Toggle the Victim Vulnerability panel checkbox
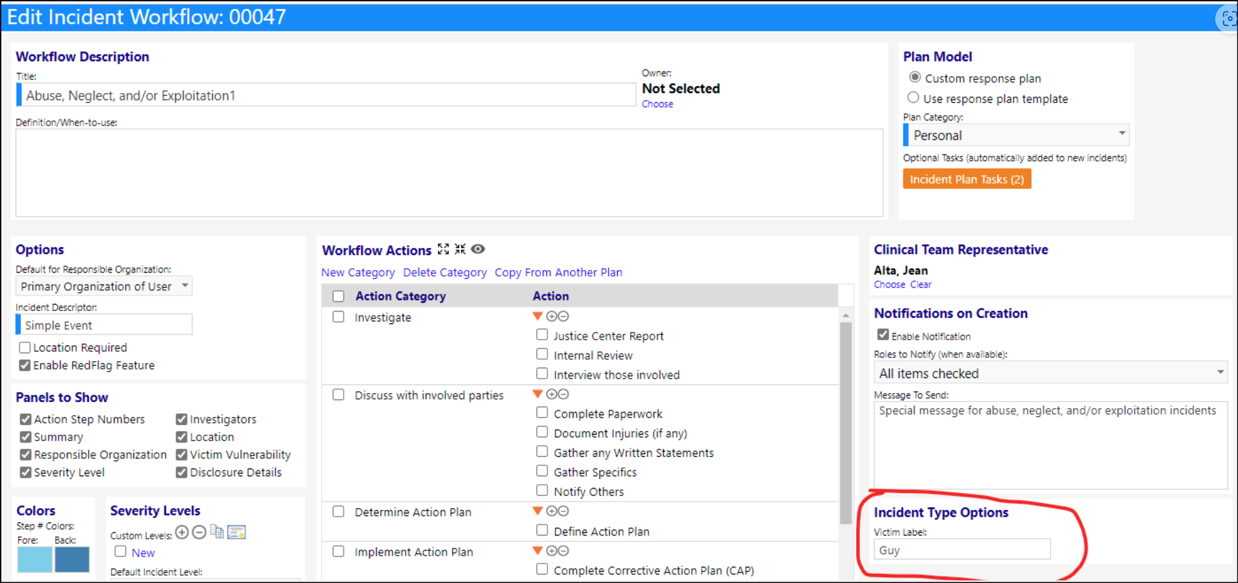The height and width of the screenshot is (583, 1238). tap(182, 454)
